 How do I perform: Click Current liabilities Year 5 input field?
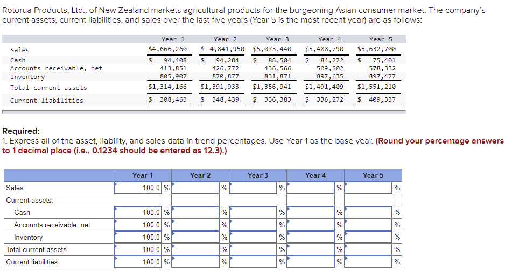[x=368, y=262]
